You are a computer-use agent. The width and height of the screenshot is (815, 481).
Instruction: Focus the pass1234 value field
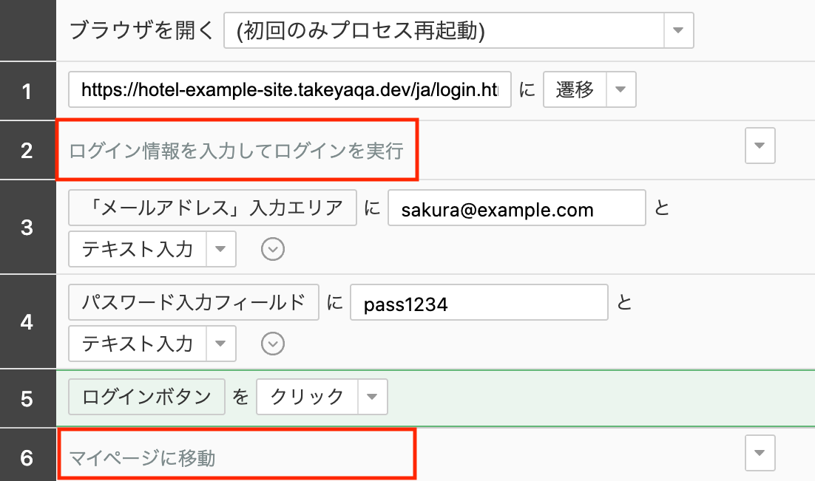pos(479,304)
